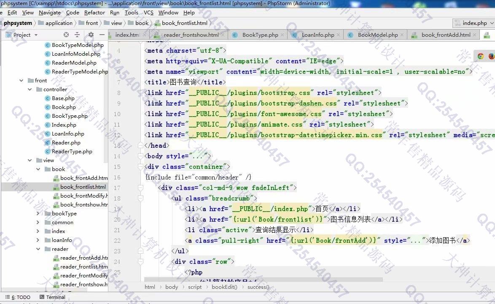
Task: Fold the body tag at line 14
Action: [x=140, y=156]
